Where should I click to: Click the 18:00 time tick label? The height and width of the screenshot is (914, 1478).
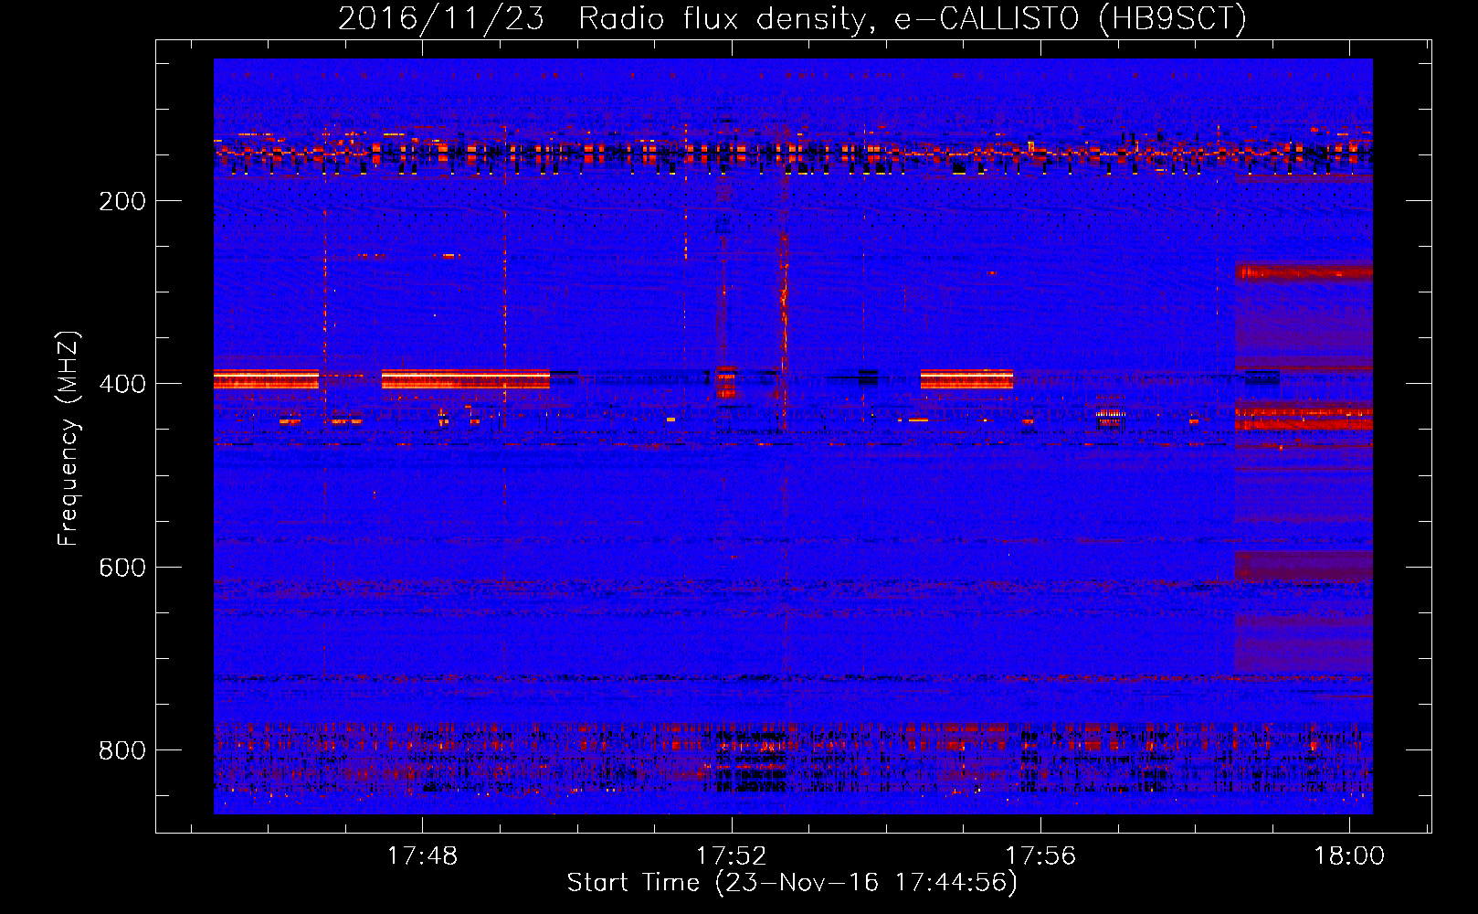(x=1349, y=856)
